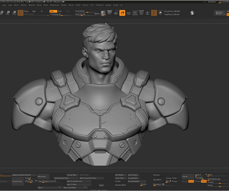Click Edgeloop Masked Border button
This screenshot has width=229, height=191.
pyautogui.click(x=24, y=175)
